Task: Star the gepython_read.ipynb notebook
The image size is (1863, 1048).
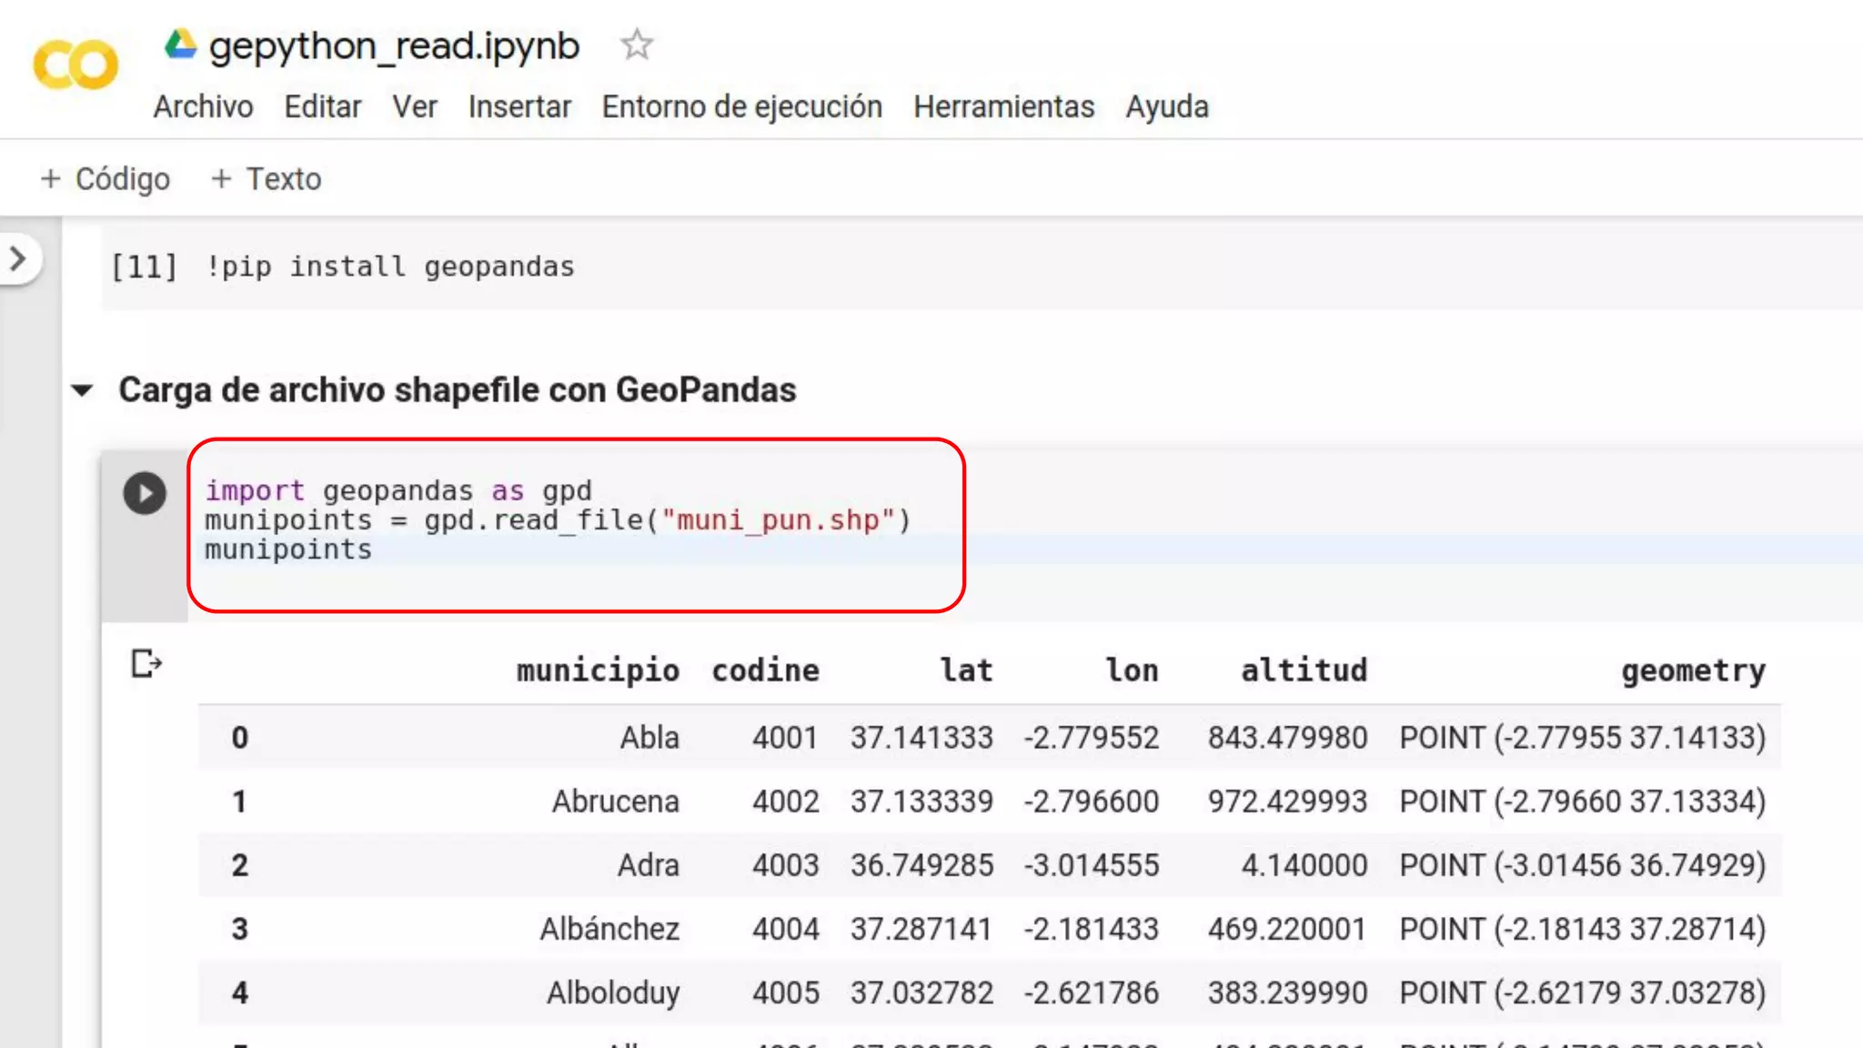Action: tap(637, 45)
